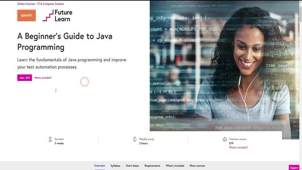Click the Join - $79 button
Screen dimensions: 302x170
click(x=25, y=77)
